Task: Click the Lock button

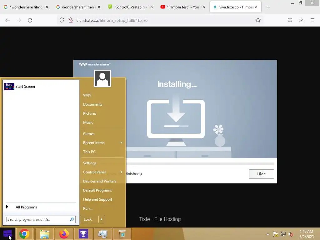Action: [90, 219]
